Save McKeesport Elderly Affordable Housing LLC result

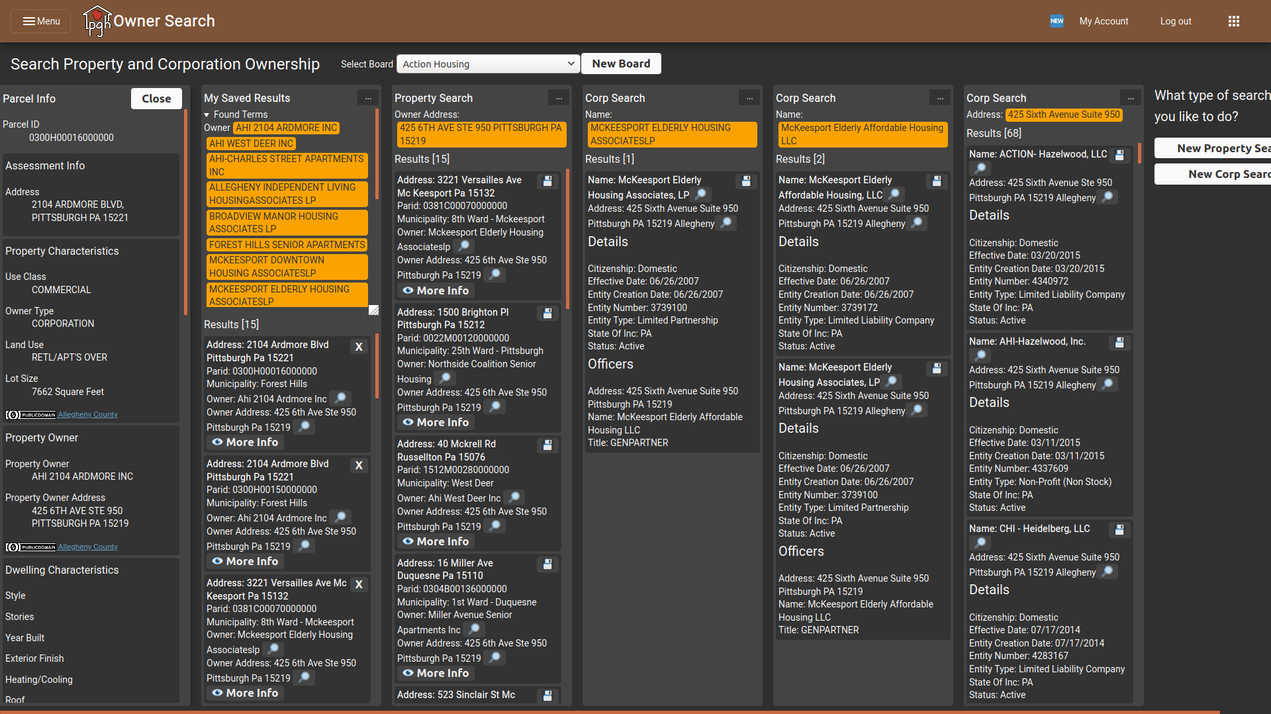point(937,181)
